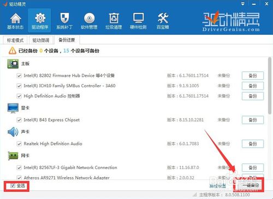This screenshot has height=199, width=273.
Task: Uncheck High Definition Audio 控制器 checkbox
Action: [19, 96]
